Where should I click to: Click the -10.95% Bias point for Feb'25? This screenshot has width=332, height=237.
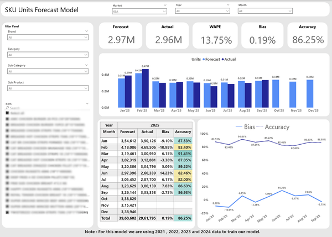tap(229, 207)
